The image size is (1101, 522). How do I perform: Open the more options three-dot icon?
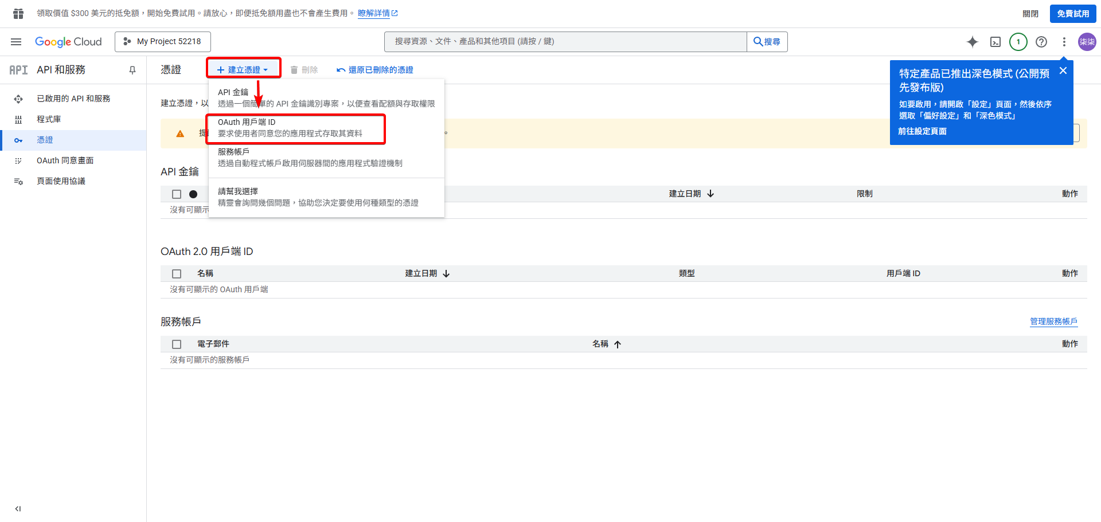pos(1064,41)
